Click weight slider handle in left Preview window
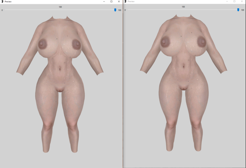 (x=115, y=10)
